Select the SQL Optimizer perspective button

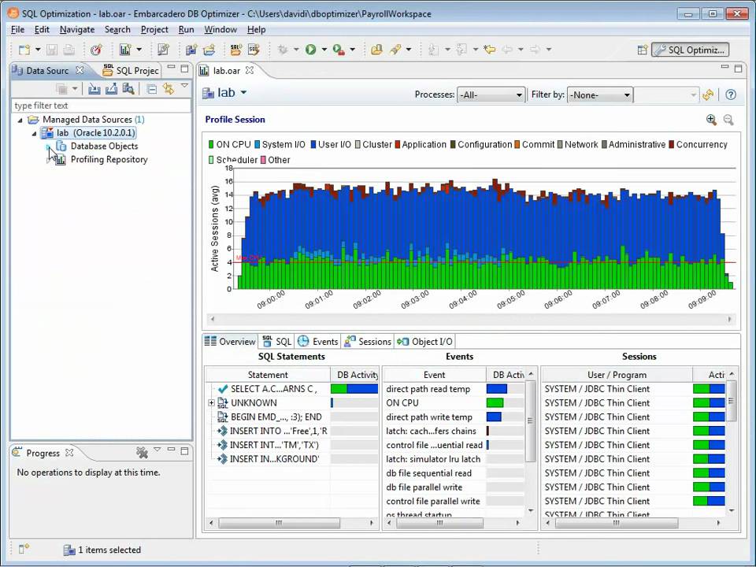click(690, 50)
